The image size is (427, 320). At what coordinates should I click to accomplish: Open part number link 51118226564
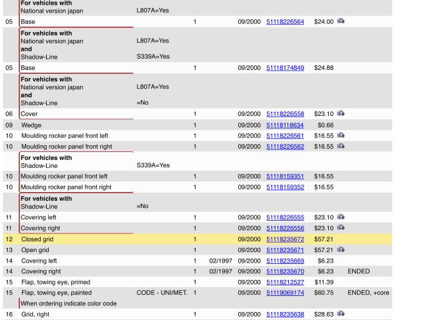pyautogui.click(x=285, y=22)
